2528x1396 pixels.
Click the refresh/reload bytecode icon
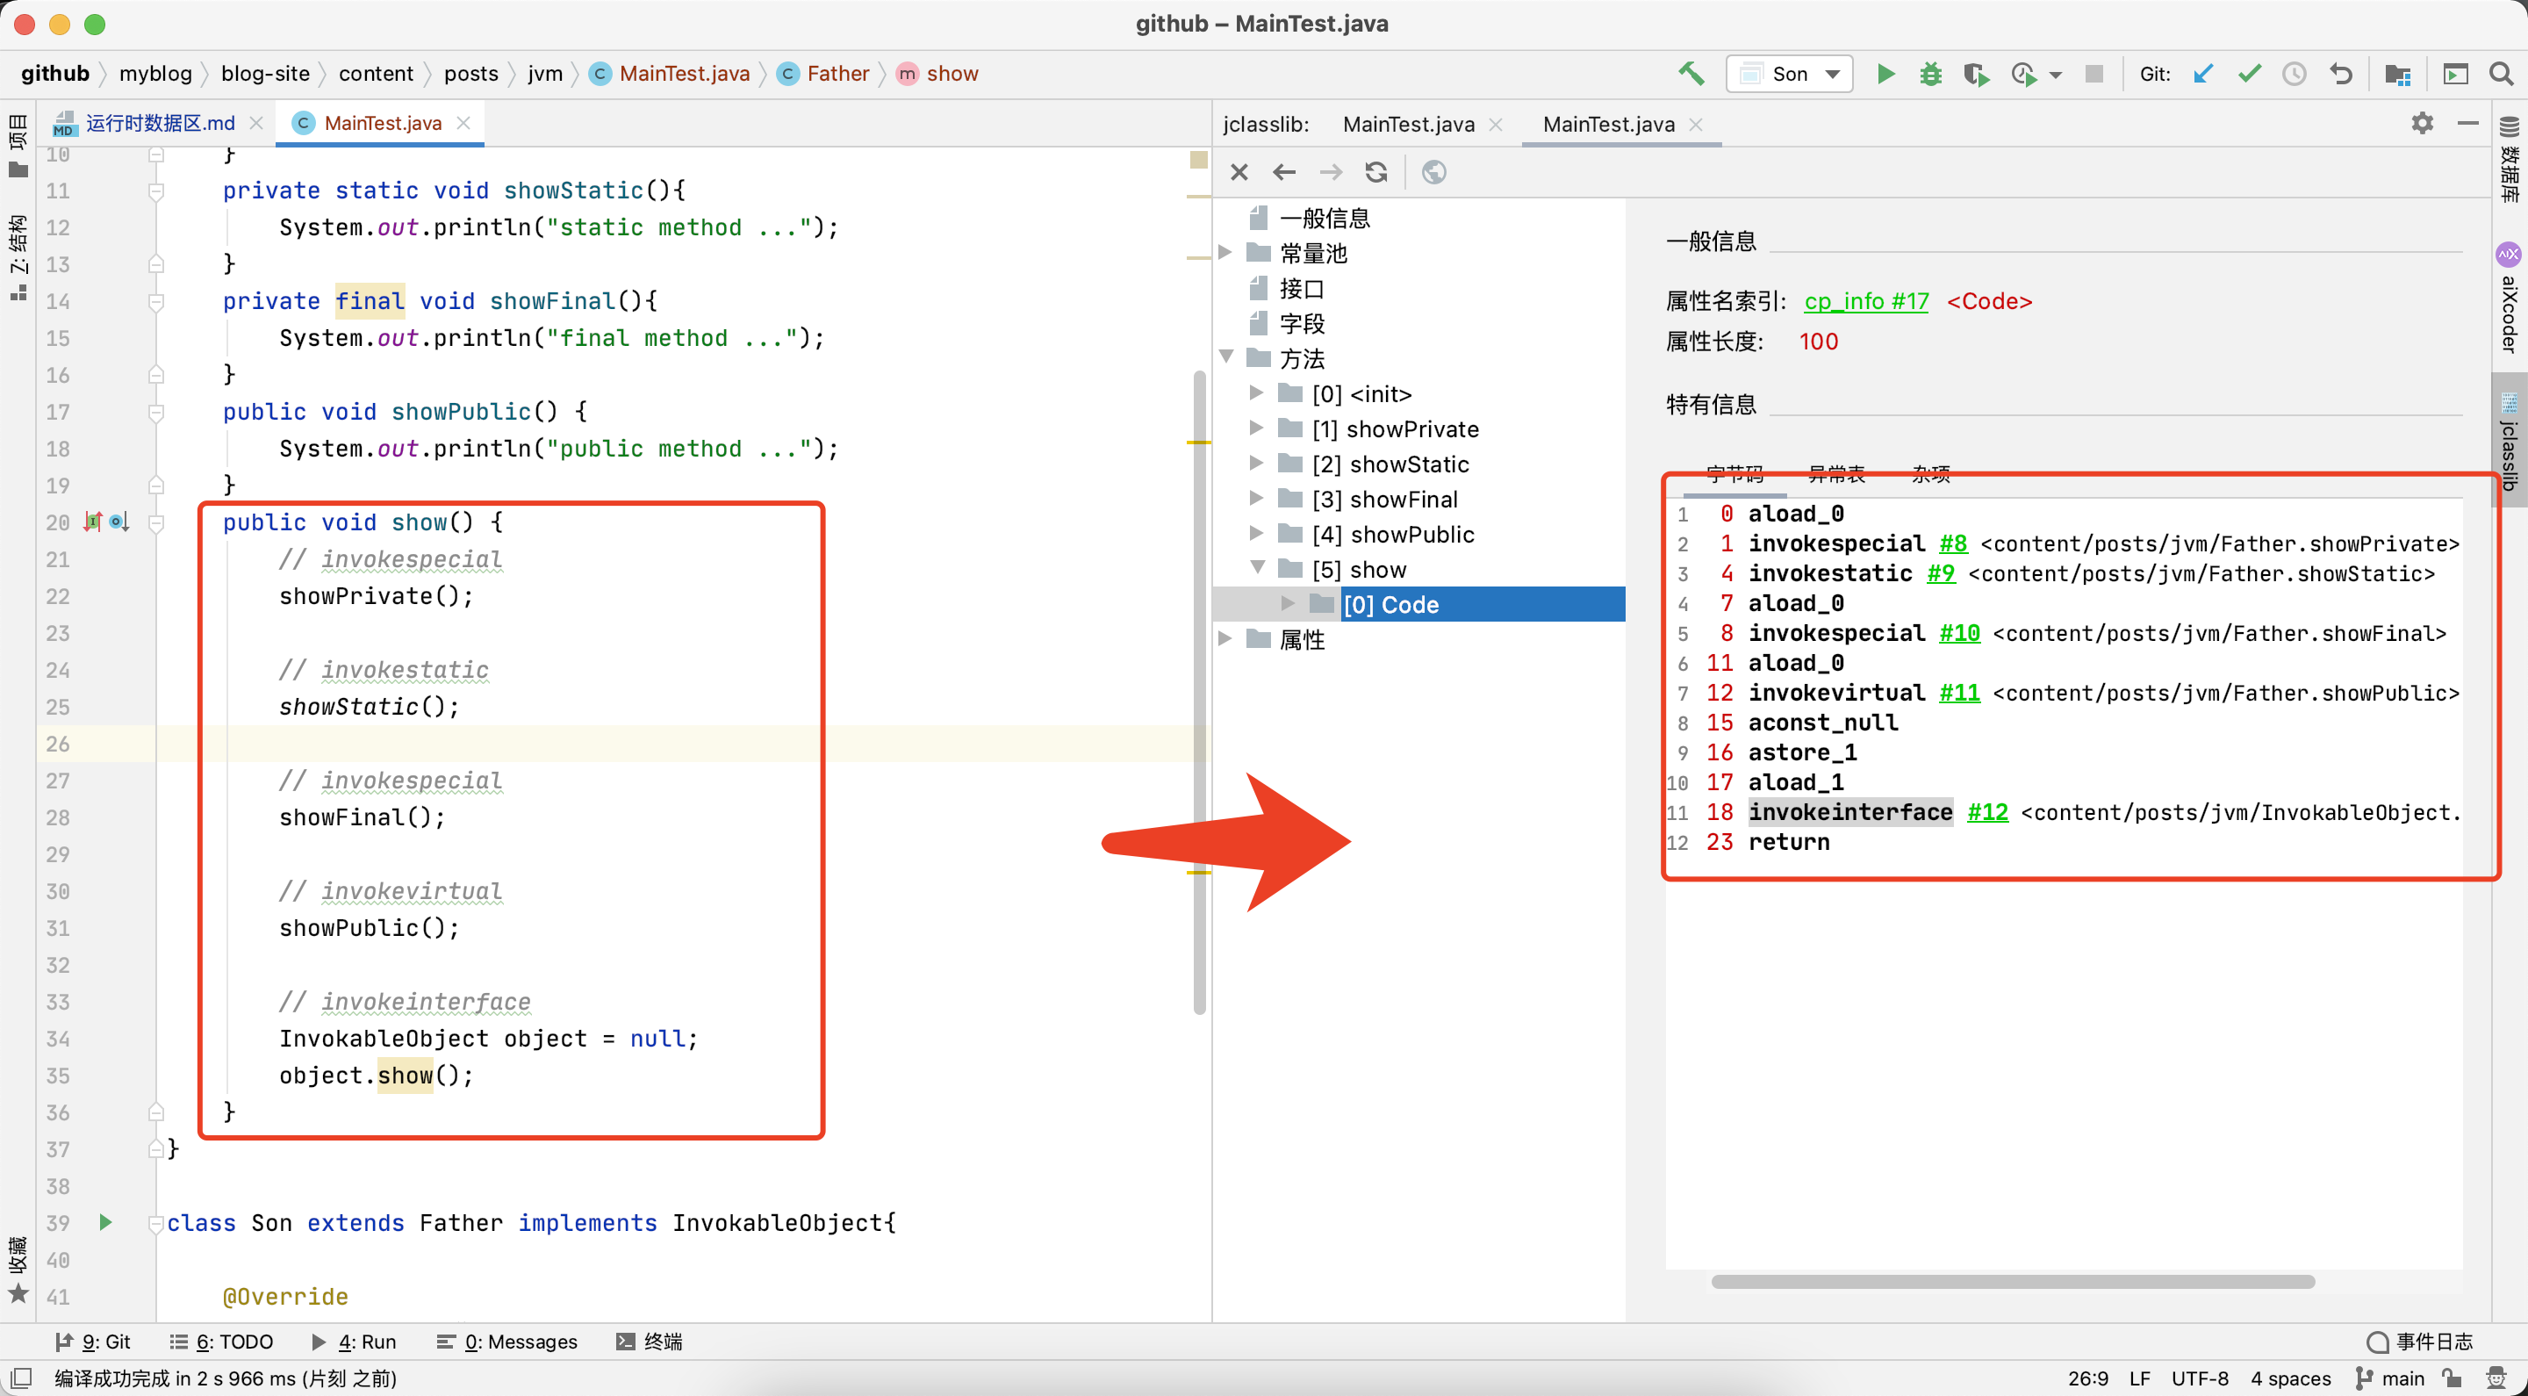pyautogui.click(x=1376, y=172)
